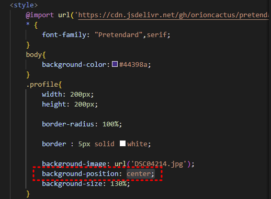271x199 pixels.
Task: Click the url keyword in the background-image line
Action: pyautogui.click(x=120, y=164)
